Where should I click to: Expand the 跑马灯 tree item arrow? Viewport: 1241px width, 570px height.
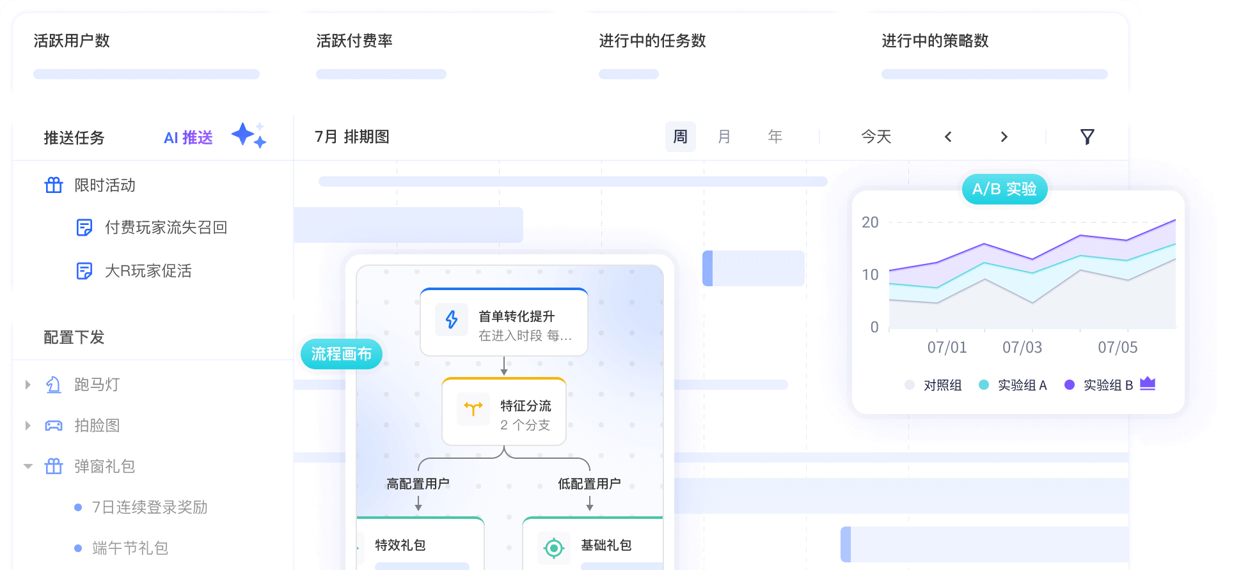[x=28, y=385]
